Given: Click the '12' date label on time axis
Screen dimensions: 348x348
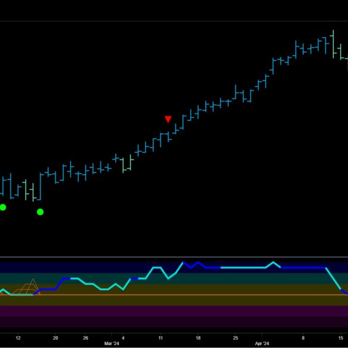Looking at the screenshot, I should pos(18,338).
